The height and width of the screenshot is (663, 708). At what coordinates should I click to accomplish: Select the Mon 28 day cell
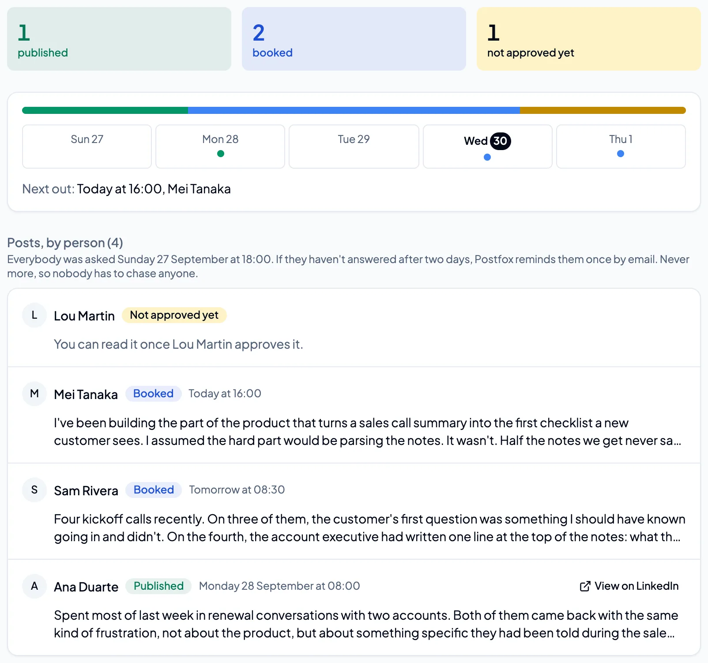point(220,147)
